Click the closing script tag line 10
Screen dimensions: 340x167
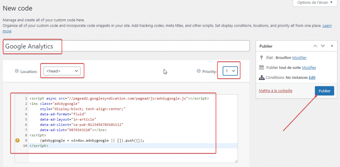click(x=39, y=146)
